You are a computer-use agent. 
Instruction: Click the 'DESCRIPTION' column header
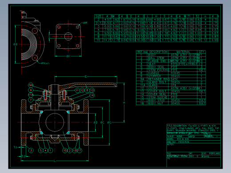tap(159, 52)
